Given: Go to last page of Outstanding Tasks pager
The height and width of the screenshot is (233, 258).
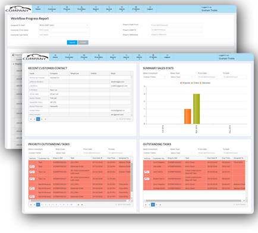Looking at the screenshot, I should [160, 205].
